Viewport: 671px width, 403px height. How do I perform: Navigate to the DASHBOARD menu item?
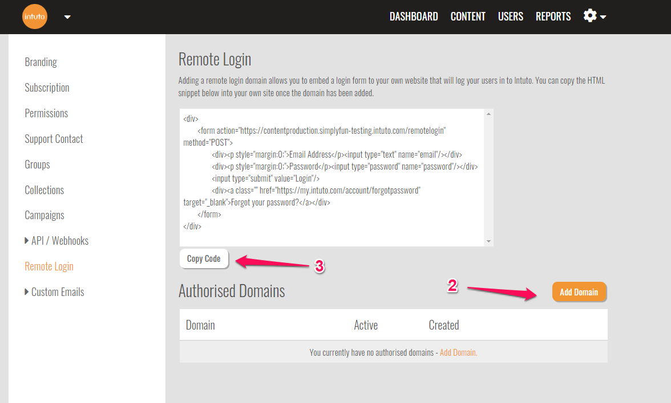pos(414,16)
